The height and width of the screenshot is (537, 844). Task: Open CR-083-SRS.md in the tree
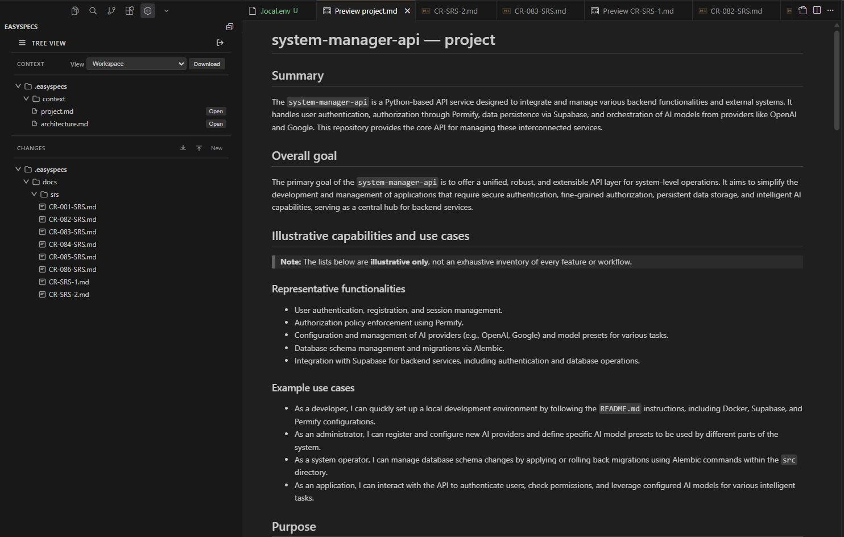72,232
